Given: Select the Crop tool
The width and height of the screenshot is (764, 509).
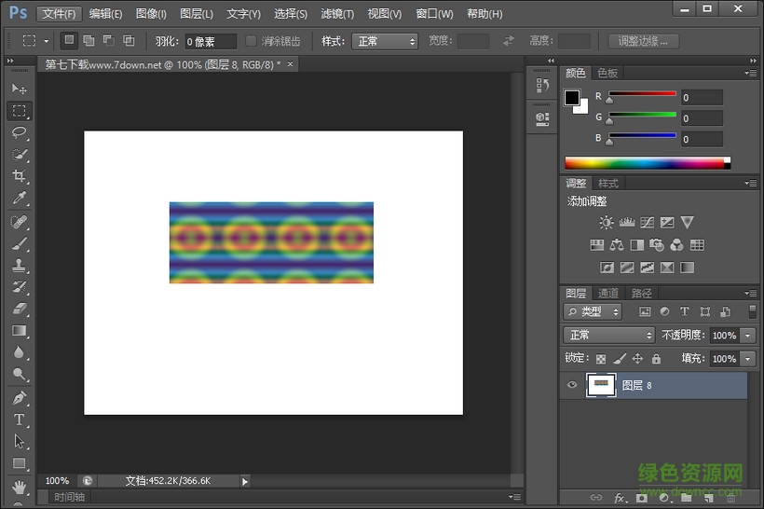Looking at the screenshot, I should 19,176.
